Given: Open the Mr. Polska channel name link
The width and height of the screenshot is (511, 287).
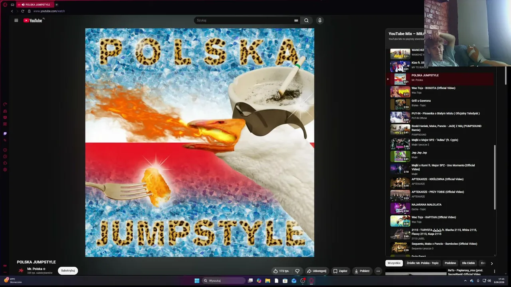Looking at the screenshot, I should point(35,269).
